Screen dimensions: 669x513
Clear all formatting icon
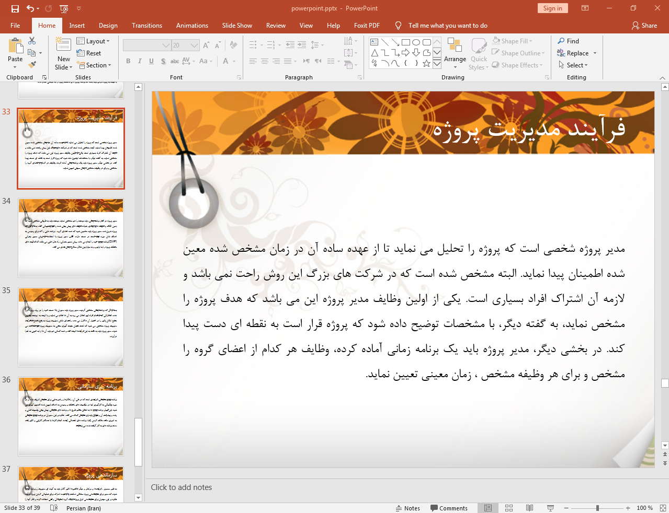click(233, 45)
